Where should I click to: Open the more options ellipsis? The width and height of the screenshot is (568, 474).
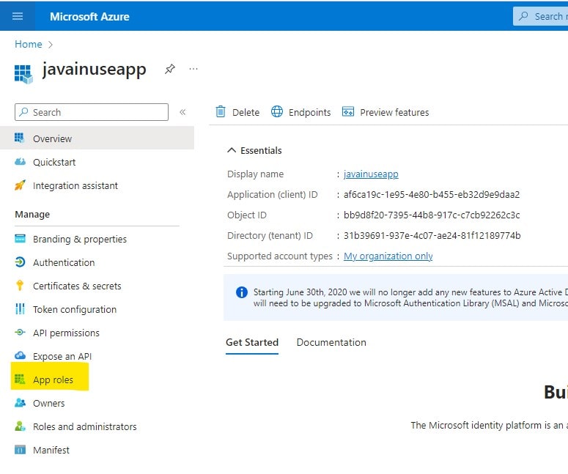tap(193, 69)
